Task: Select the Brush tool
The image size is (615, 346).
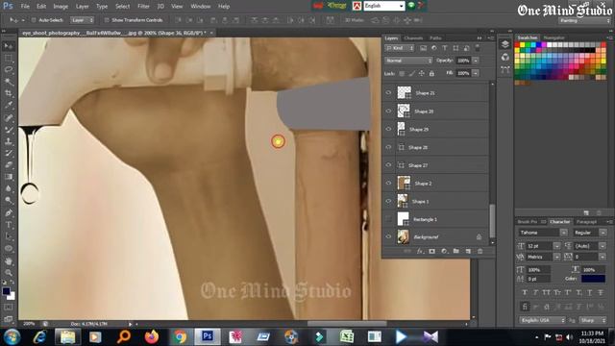Action: pyautogui.click(x=9, y=130)
